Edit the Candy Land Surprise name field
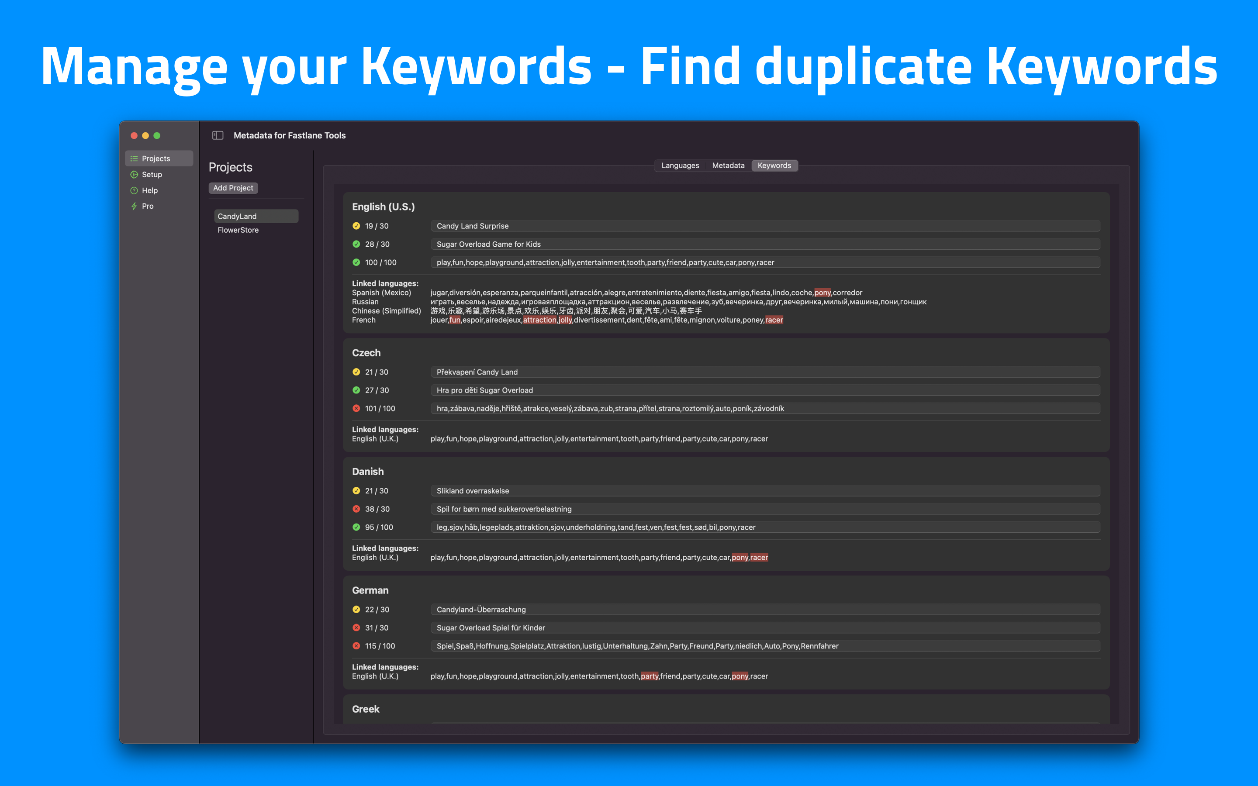This screenshot has height=786, width=1258. point(765,226)
